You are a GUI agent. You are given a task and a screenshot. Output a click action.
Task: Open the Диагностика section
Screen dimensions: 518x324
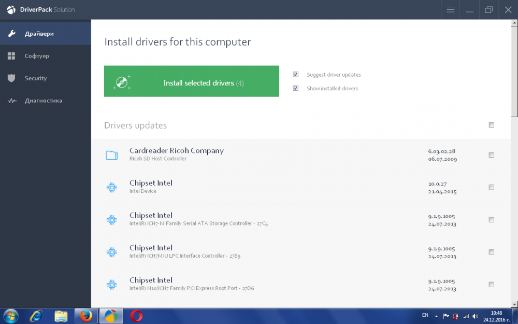(46, 101)
